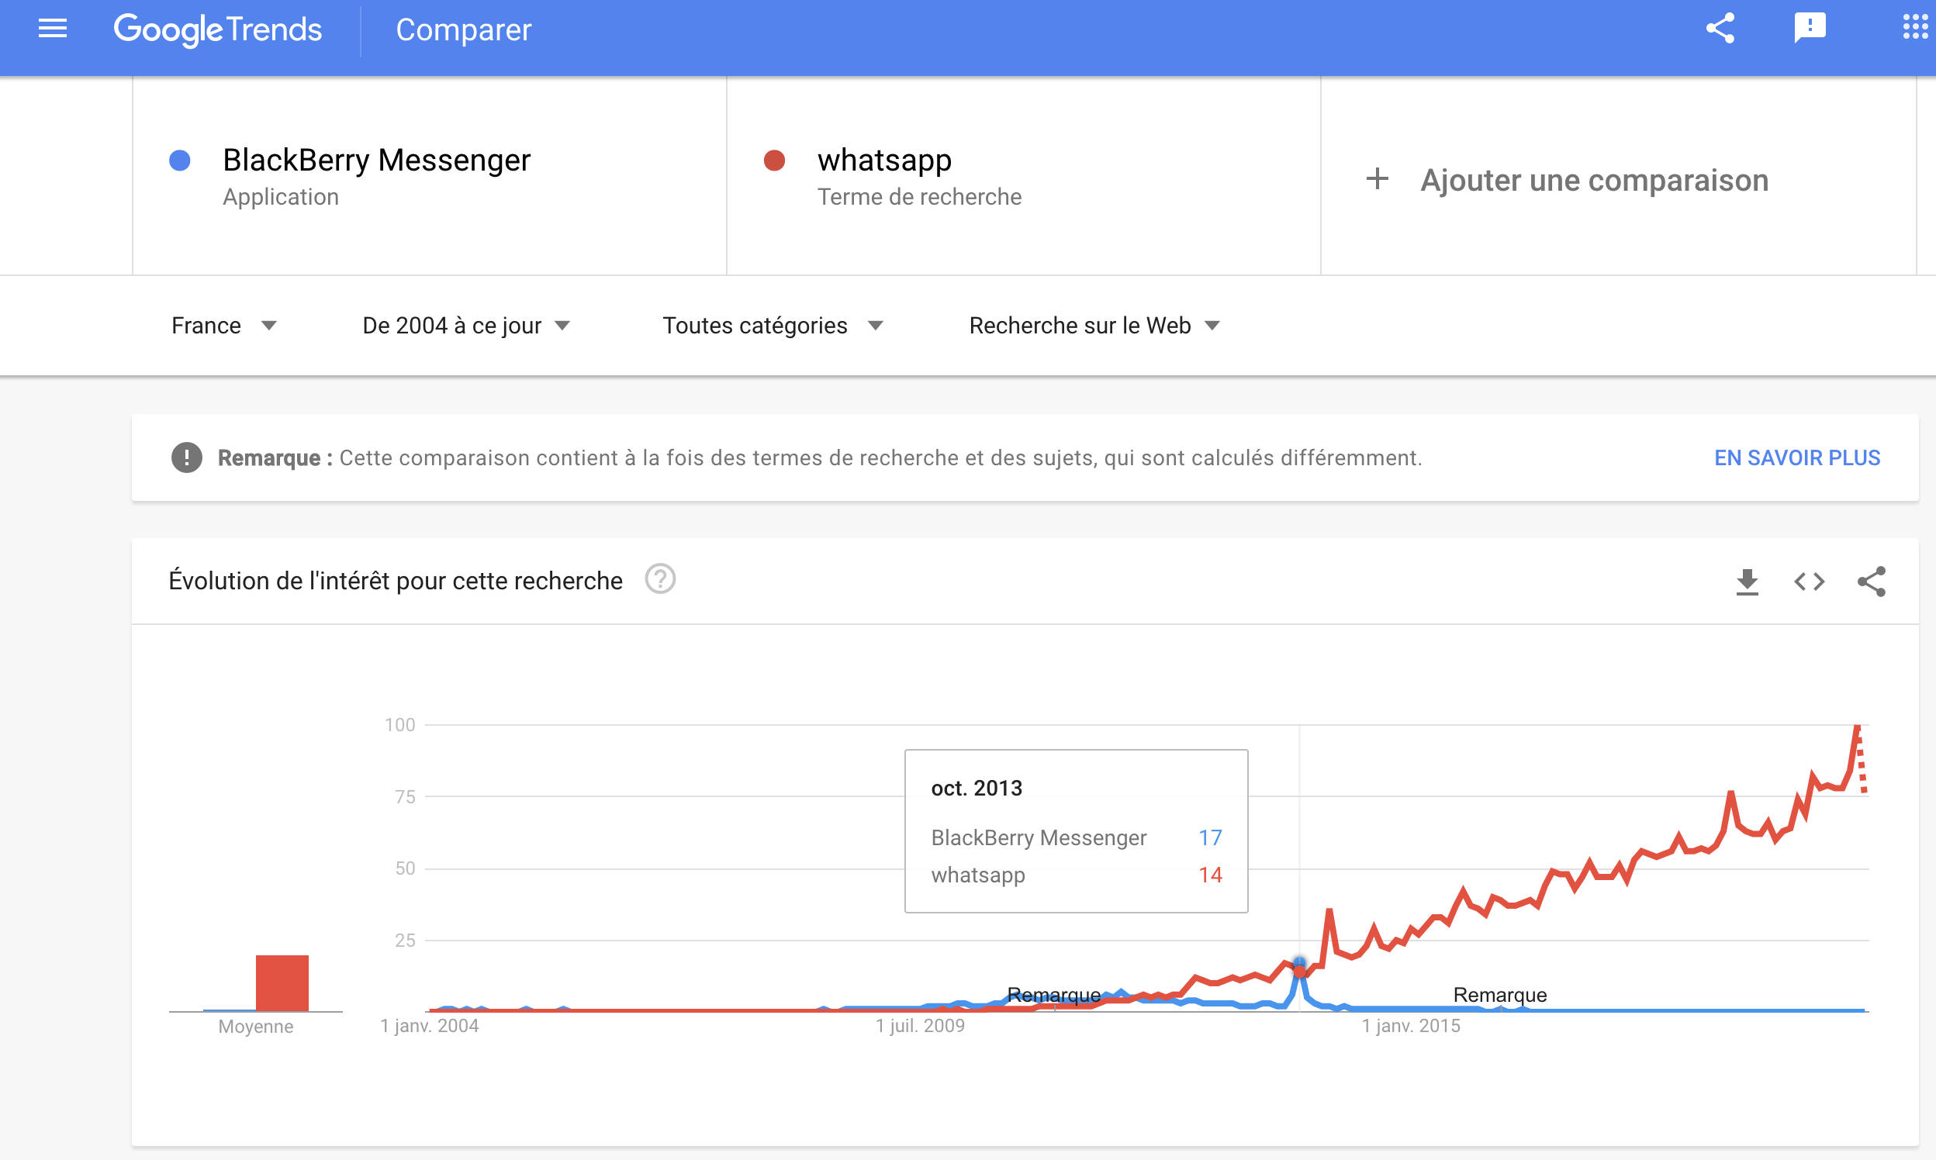Open the Google apps grid
Image resolution: width=1936 pixels, height=1160 pixels.
click(1915, 26)
